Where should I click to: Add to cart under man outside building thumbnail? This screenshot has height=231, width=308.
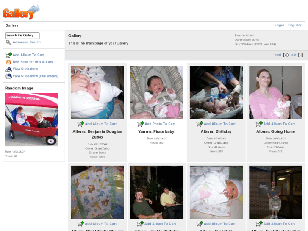(x=279, y=224)
